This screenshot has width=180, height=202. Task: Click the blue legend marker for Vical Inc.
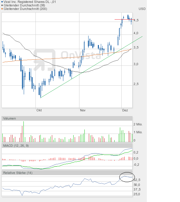click(x=2, y=2)
